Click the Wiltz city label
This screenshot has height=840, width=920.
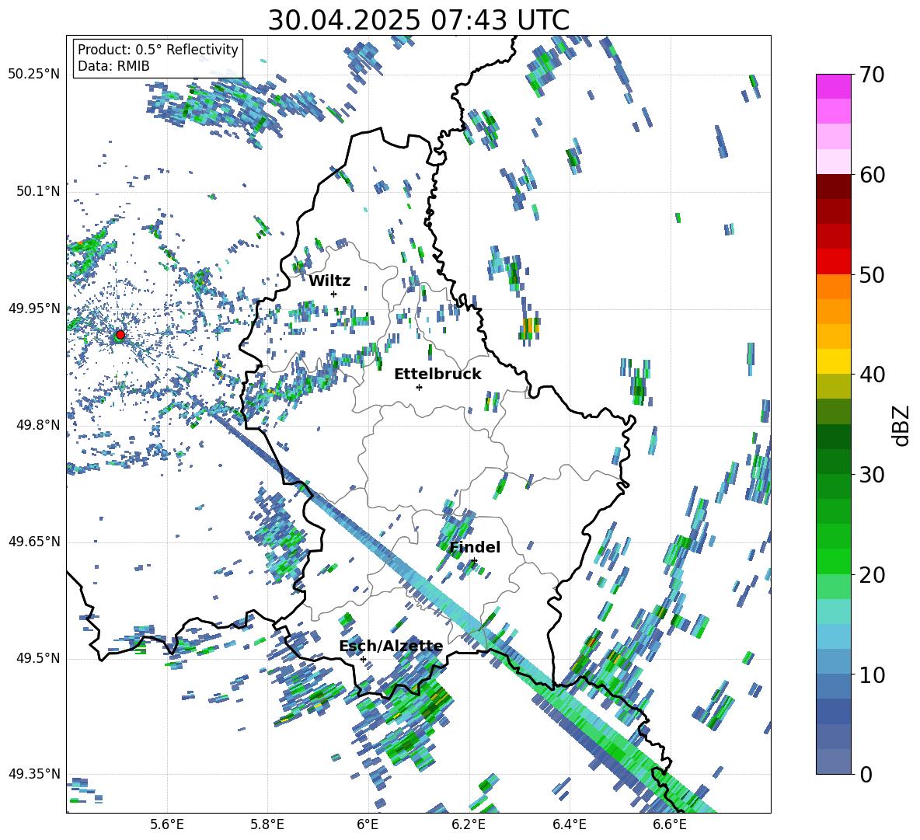click(329, 281)
